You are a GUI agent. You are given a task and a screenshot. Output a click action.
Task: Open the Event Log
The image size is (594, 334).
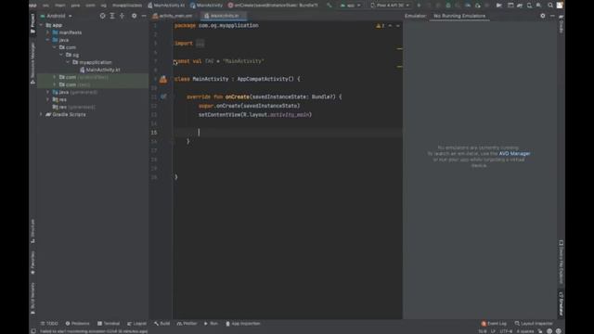click(494, 324)
